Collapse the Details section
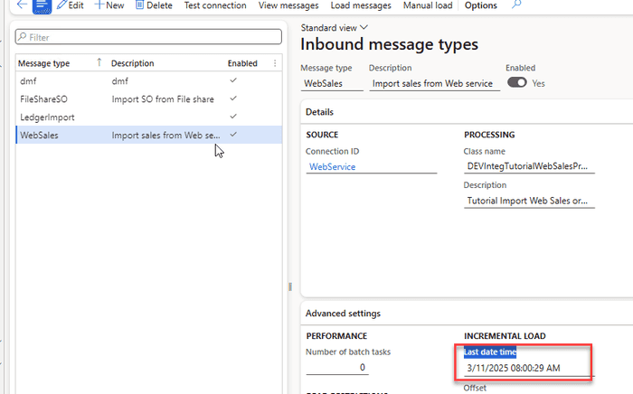Image resolution: width=633 pixels, height=394 pixels. point(320,112)
